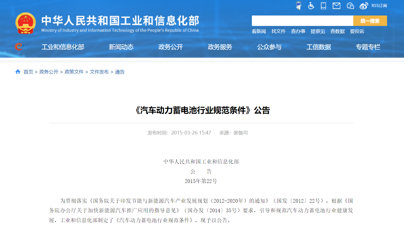Click the English ministry name subtitle
404x230 pixels.
(x=120, y=30)
